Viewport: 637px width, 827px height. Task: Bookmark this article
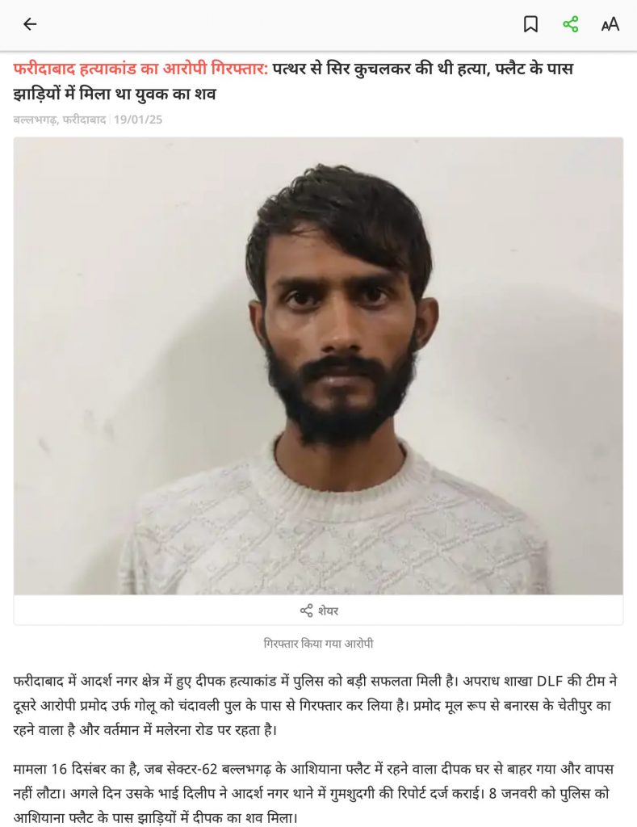point(530,24)
